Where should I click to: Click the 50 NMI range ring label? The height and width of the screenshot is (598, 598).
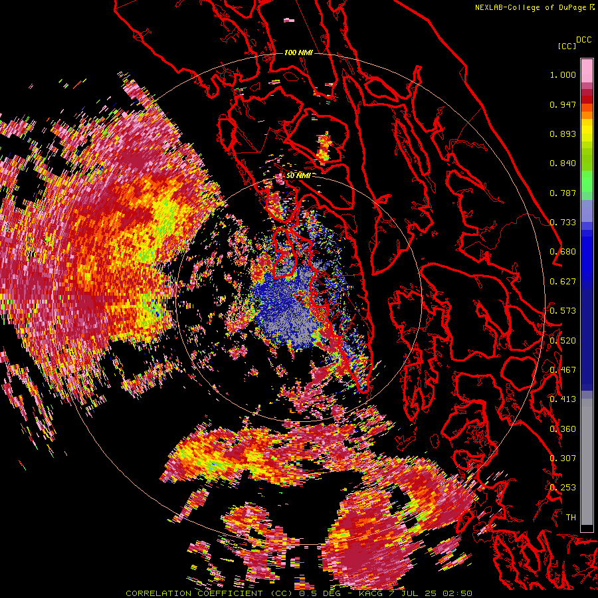(x=298, y=175)
